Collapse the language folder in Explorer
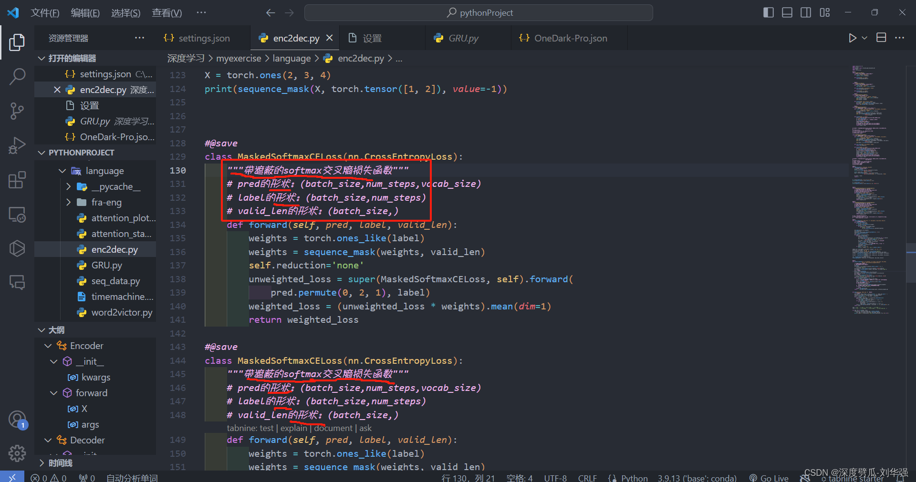 tap(62, 170)
